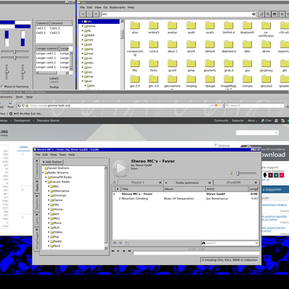Open the gtk-3.0 folder

154,81
